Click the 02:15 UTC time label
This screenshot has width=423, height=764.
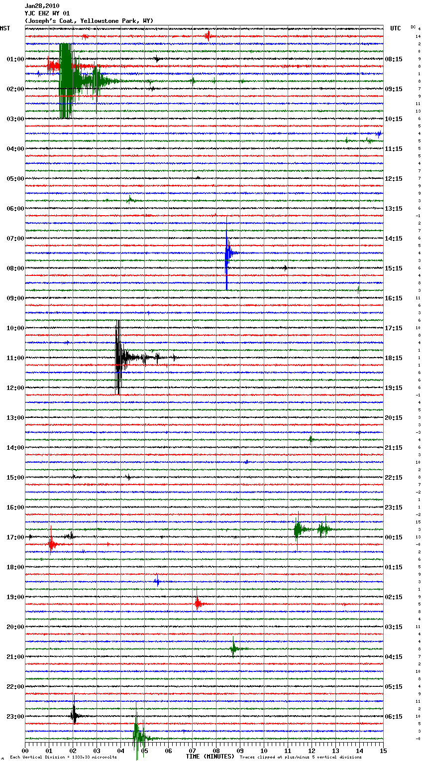click(394, 597)
